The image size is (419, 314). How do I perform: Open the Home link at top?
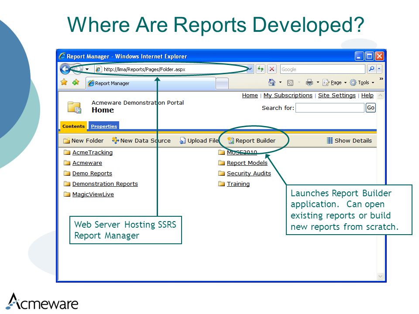(250, 96)
